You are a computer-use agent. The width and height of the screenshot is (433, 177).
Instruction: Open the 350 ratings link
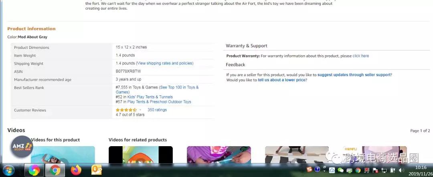point(157,110)
